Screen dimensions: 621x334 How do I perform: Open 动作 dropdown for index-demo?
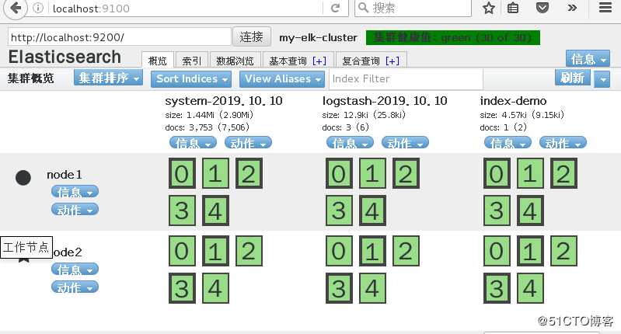coord(563,142)
